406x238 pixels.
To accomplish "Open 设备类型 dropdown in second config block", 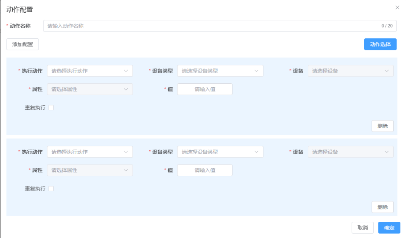I will tap(220, 152).
